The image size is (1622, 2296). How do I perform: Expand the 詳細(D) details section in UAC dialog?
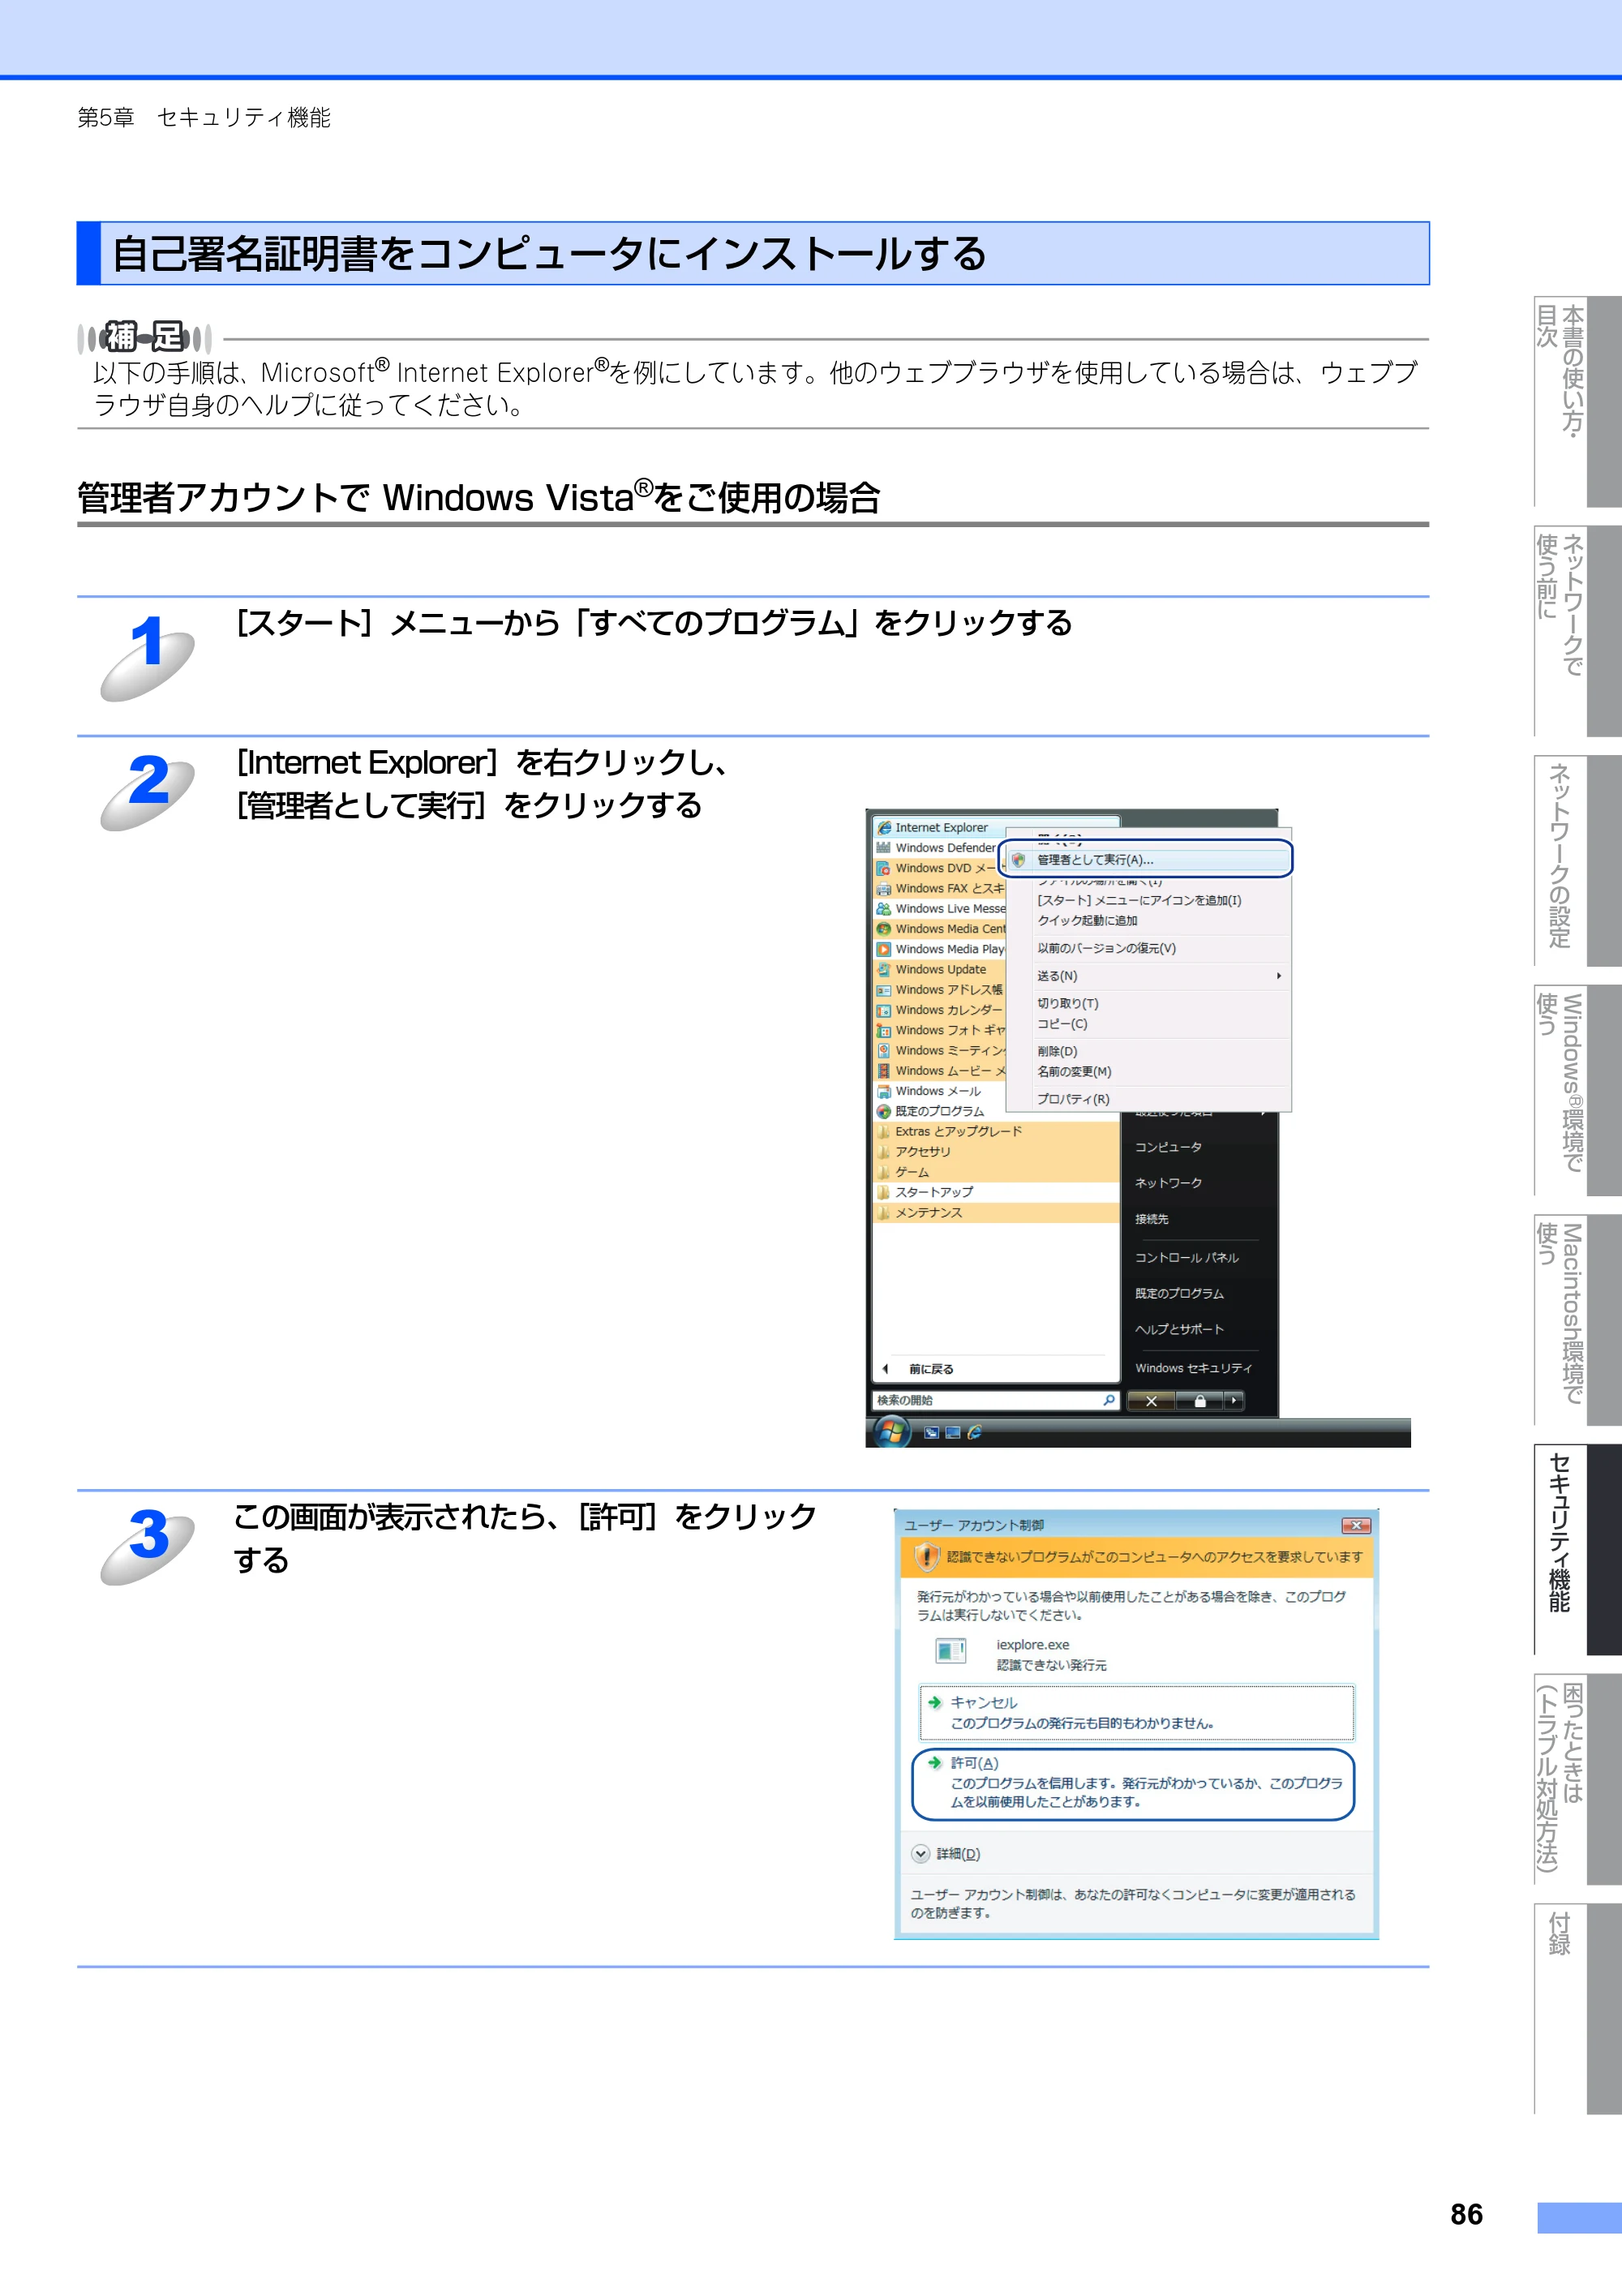pos(946,1854)
